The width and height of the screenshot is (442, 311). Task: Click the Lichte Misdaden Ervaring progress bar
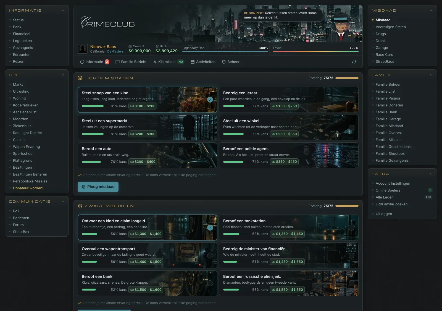pyautogui.click(x=347, y=78)
